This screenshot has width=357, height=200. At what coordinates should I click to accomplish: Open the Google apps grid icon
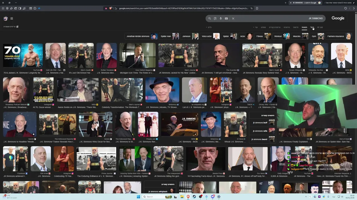click(x=12, y=18)
